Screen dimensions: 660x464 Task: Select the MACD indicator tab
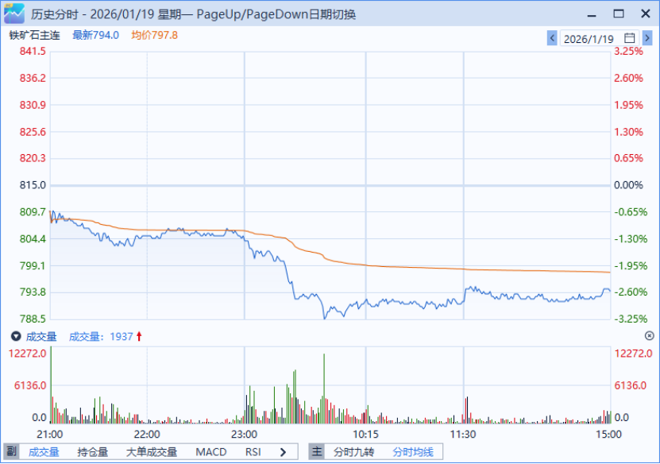[210, 452]
